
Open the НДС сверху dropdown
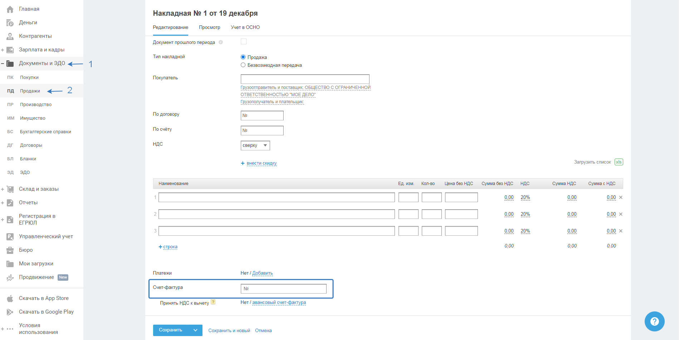point(255,145)
